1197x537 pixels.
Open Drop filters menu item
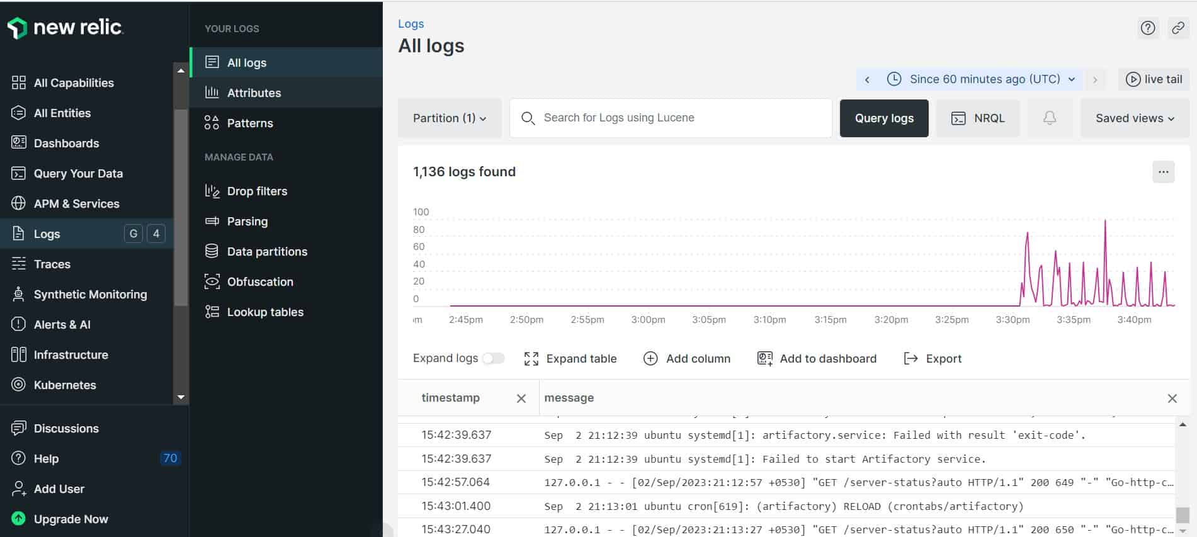[286, 191]
